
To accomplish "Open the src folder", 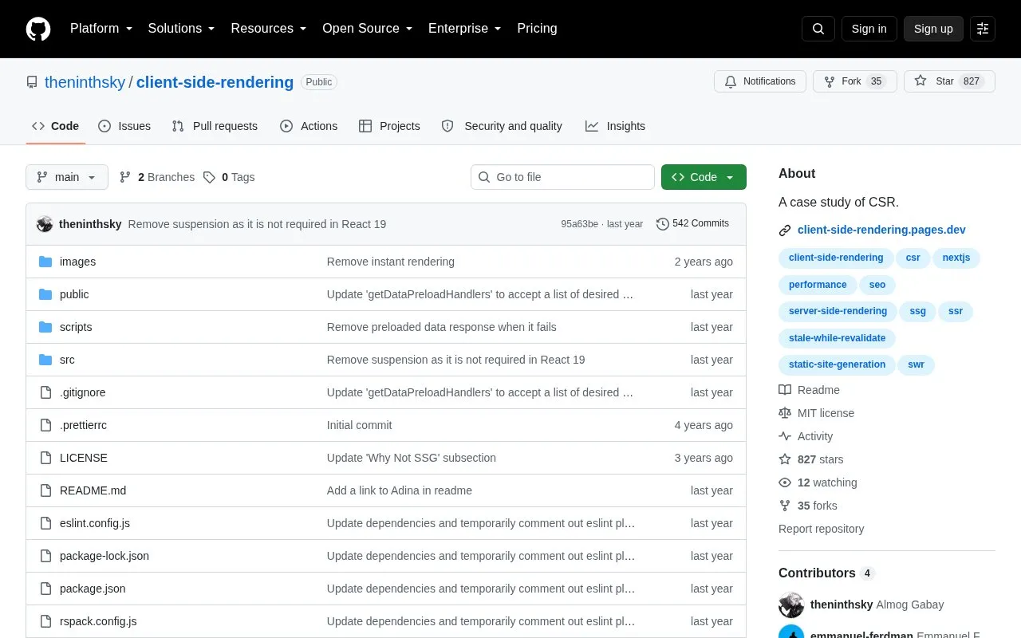I will click(x=67, y=360).
